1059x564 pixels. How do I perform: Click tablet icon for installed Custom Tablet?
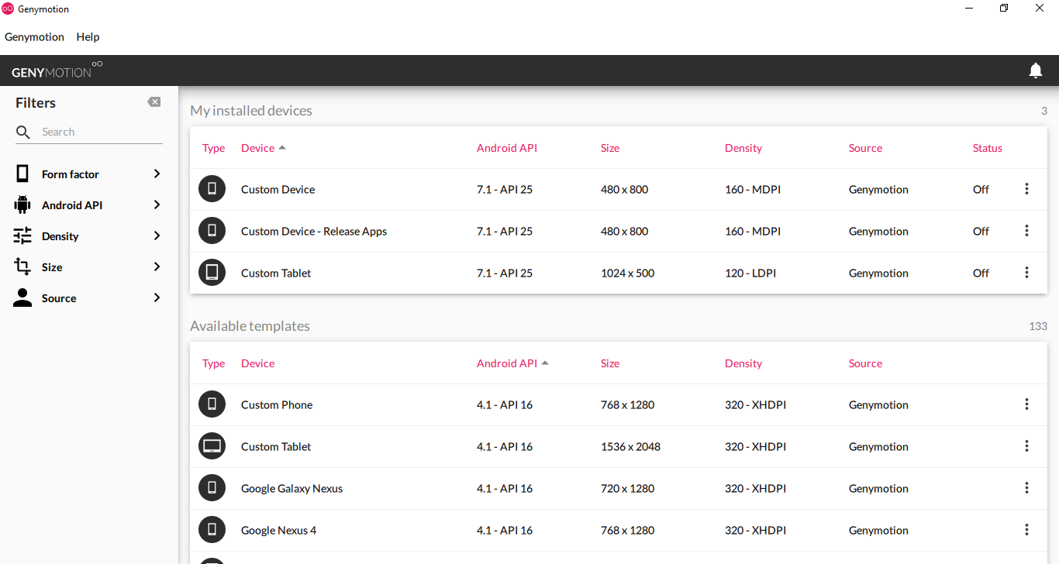(x=212, y=273)
